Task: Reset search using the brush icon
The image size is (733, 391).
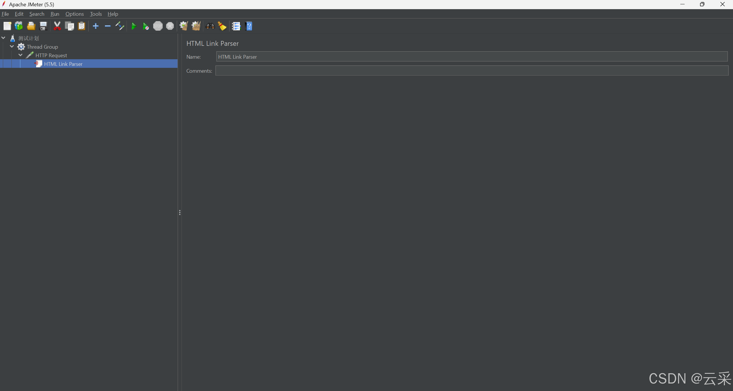Action: (222, 26)
